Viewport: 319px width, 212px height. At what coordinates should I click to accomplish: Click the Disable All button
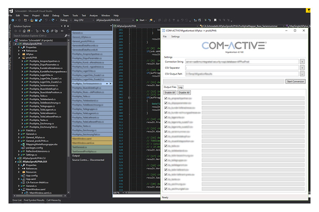tap(184, 93)
